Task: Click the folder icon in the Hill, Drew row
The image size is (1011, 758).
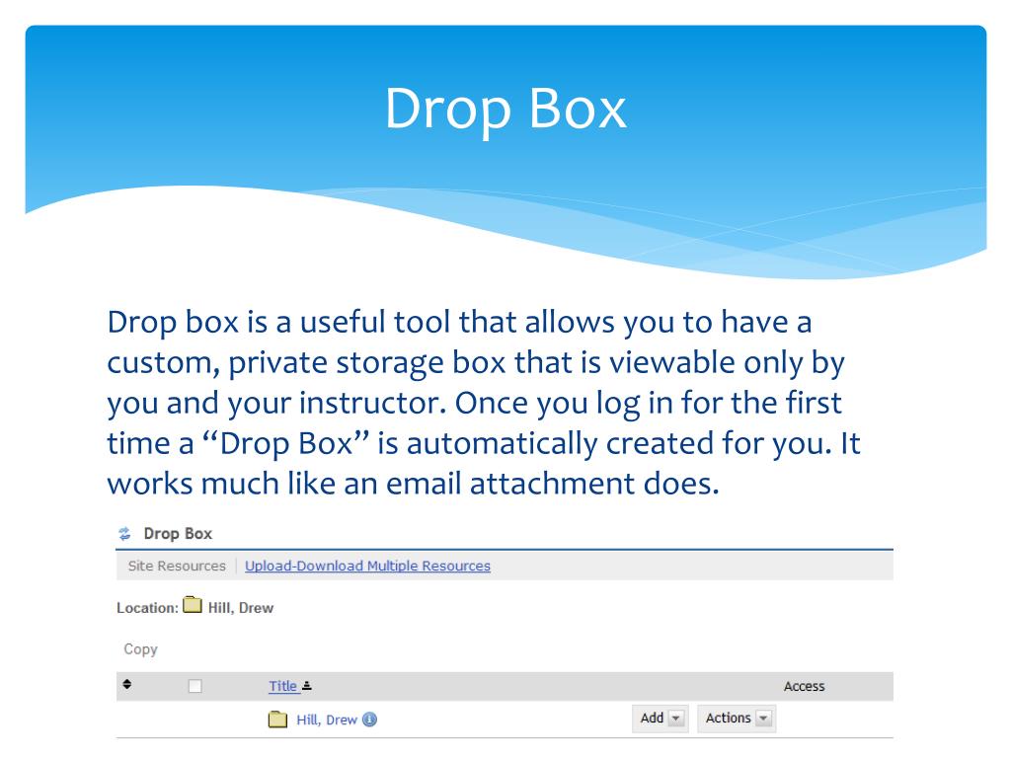Action: 277,720
